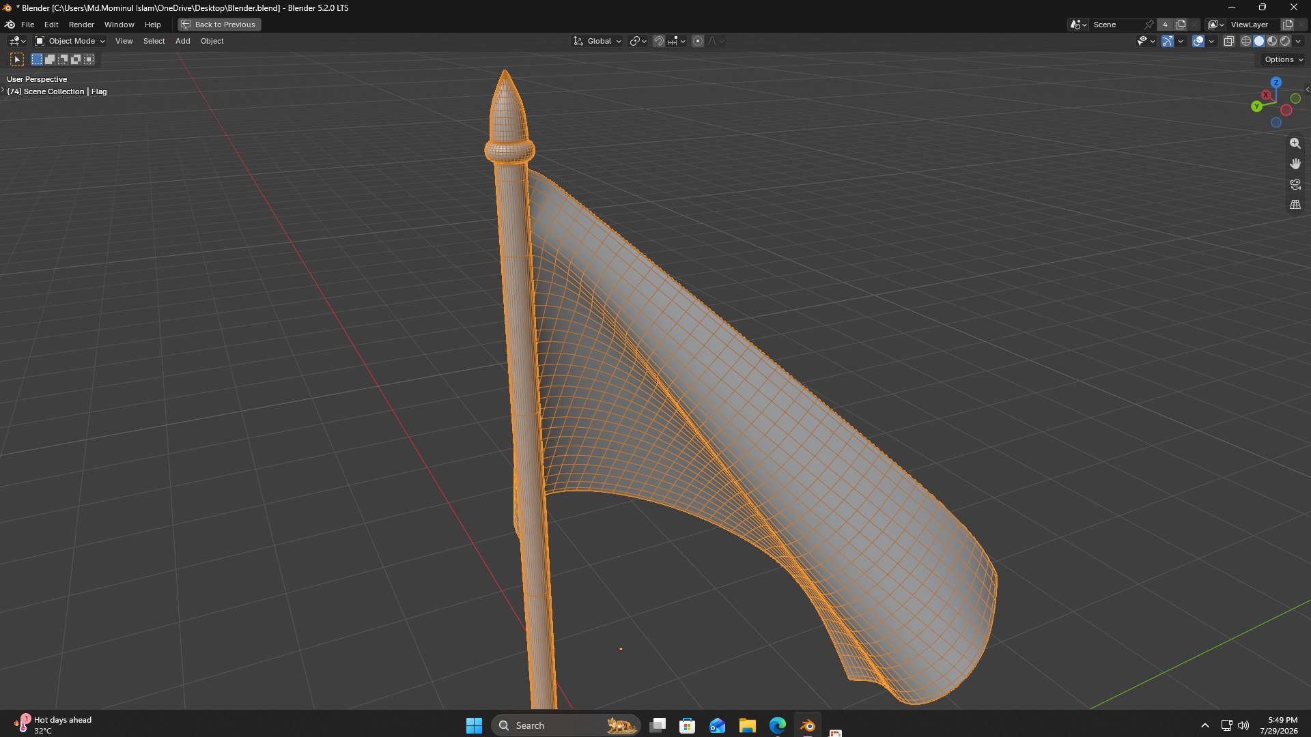Choose the Subtract Selection mode icon
Viewport: 1311px width, 737px height.
(x=63, y=59)
